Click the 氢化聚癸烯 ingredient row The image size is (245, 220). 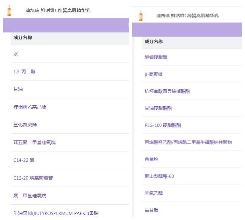click(x=25, y=125)
